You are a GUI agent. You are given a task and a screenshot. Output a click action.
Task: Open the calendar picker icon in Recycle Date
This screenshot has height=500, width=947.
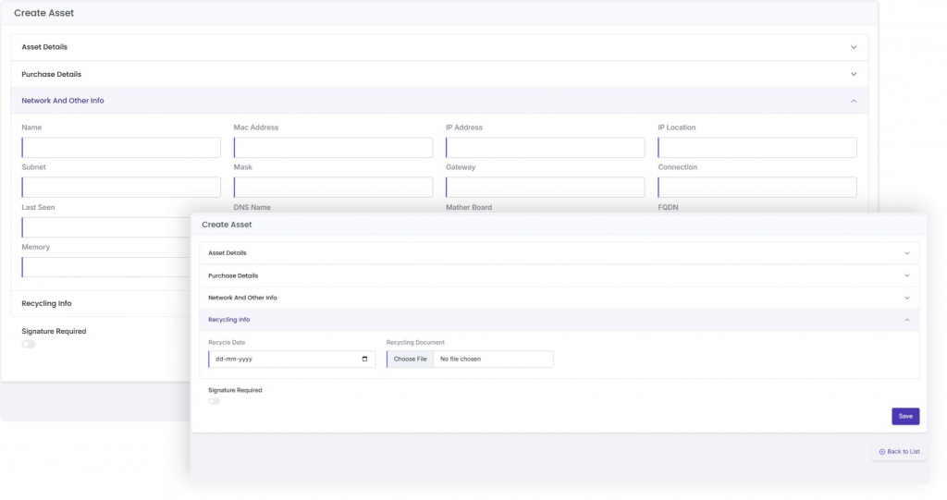coord(365,360)
